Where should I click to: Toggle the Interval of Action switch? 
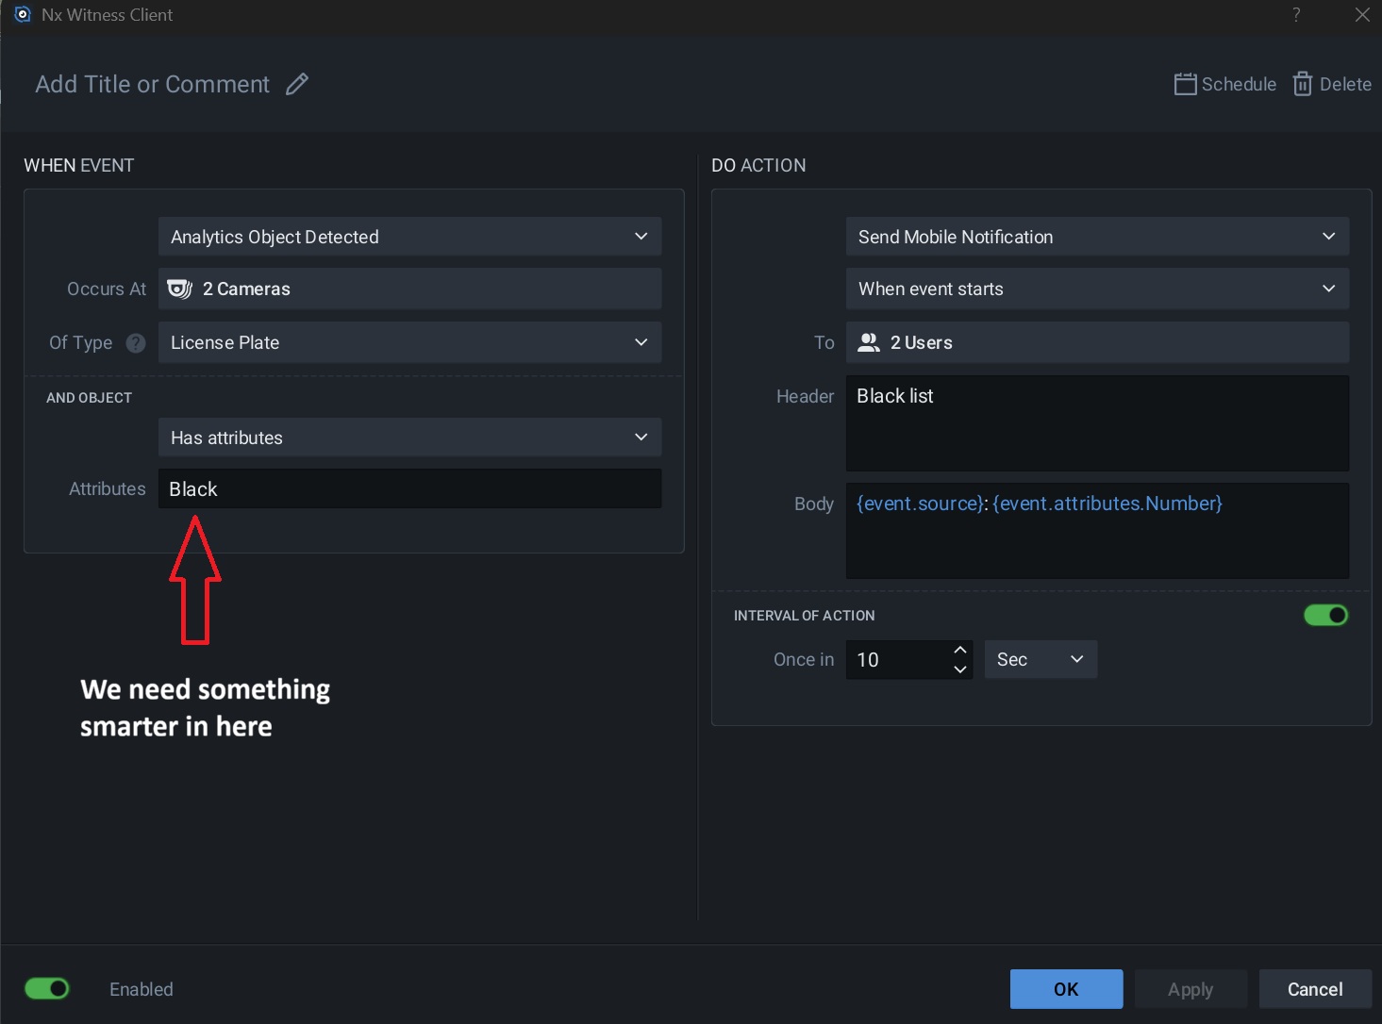1326,615
